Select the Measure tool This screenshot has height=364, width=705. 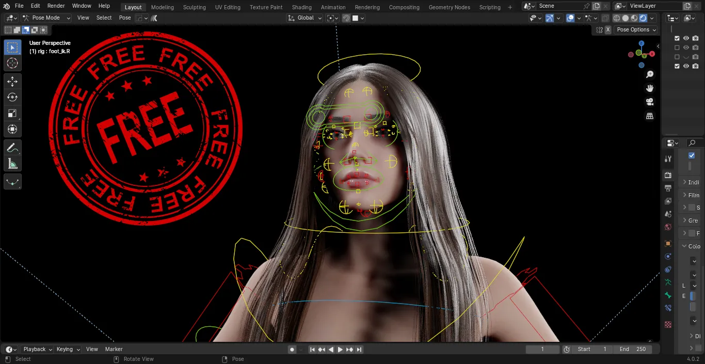tap(13, 164)
